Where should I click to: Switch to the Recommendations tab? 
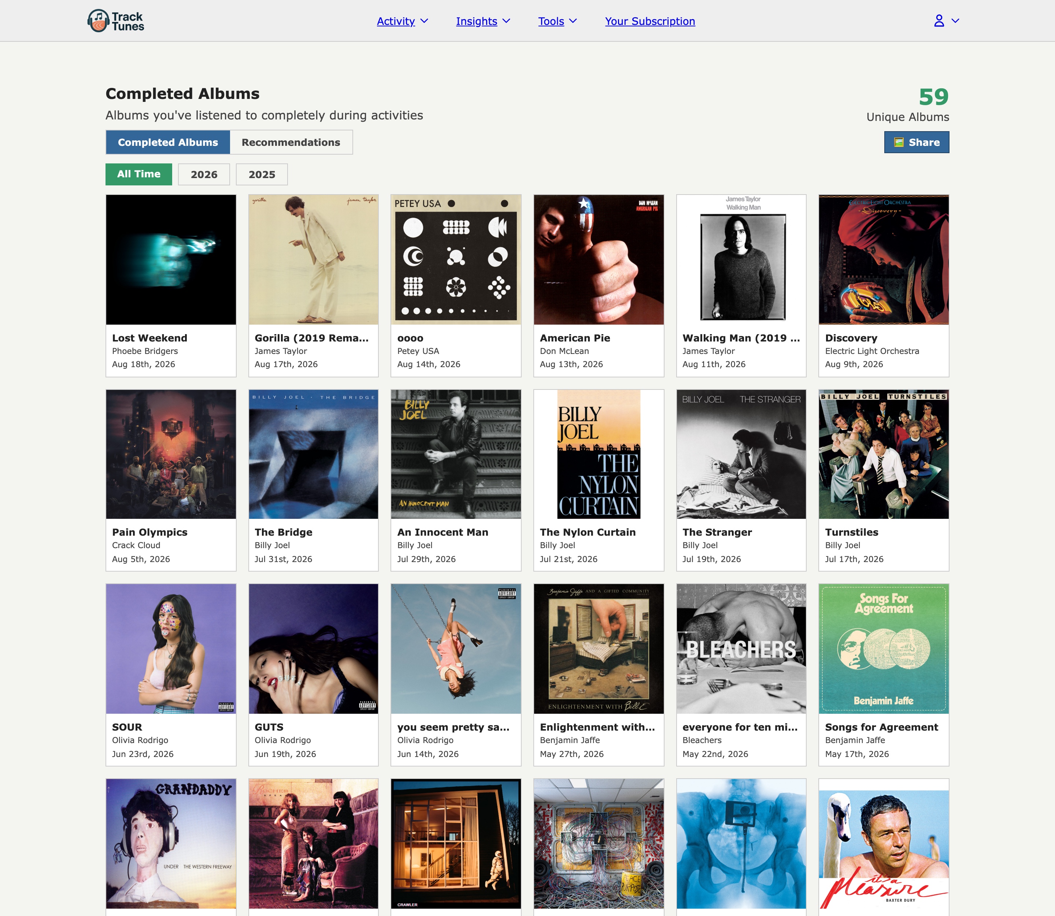tap(291, 142)
